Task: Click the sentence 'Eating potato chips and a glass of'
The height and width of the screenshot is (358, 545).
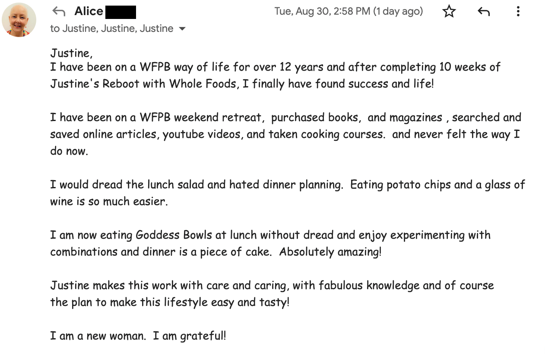Action: click(437, 185)
